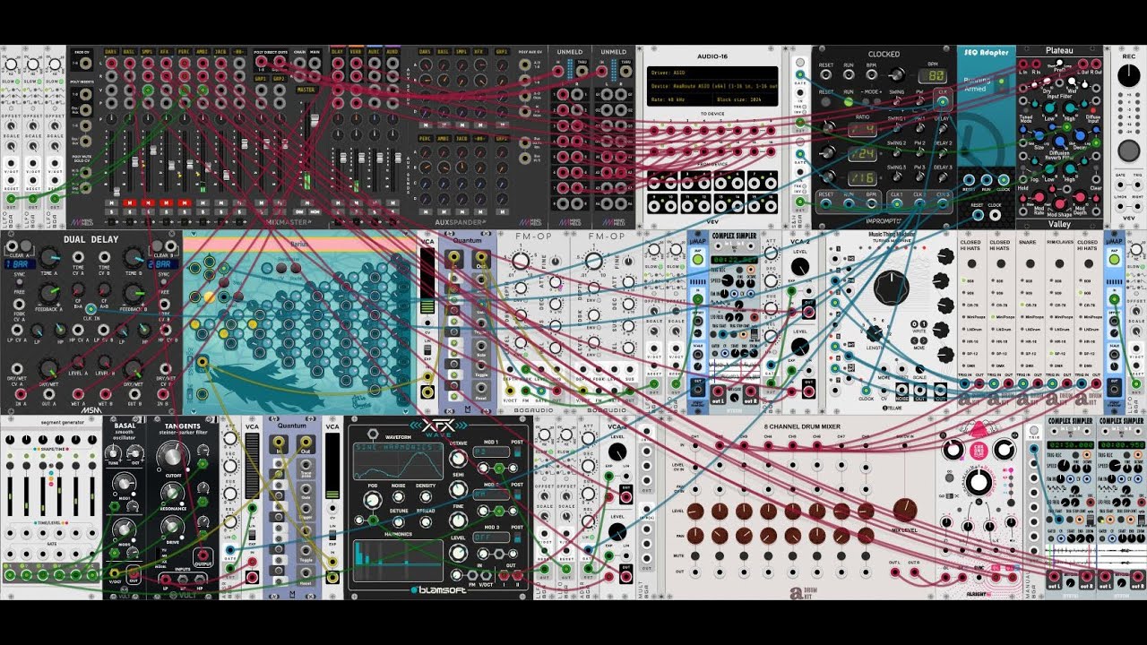Turn the Clocked BPM knob

click(x=897, y=74)
